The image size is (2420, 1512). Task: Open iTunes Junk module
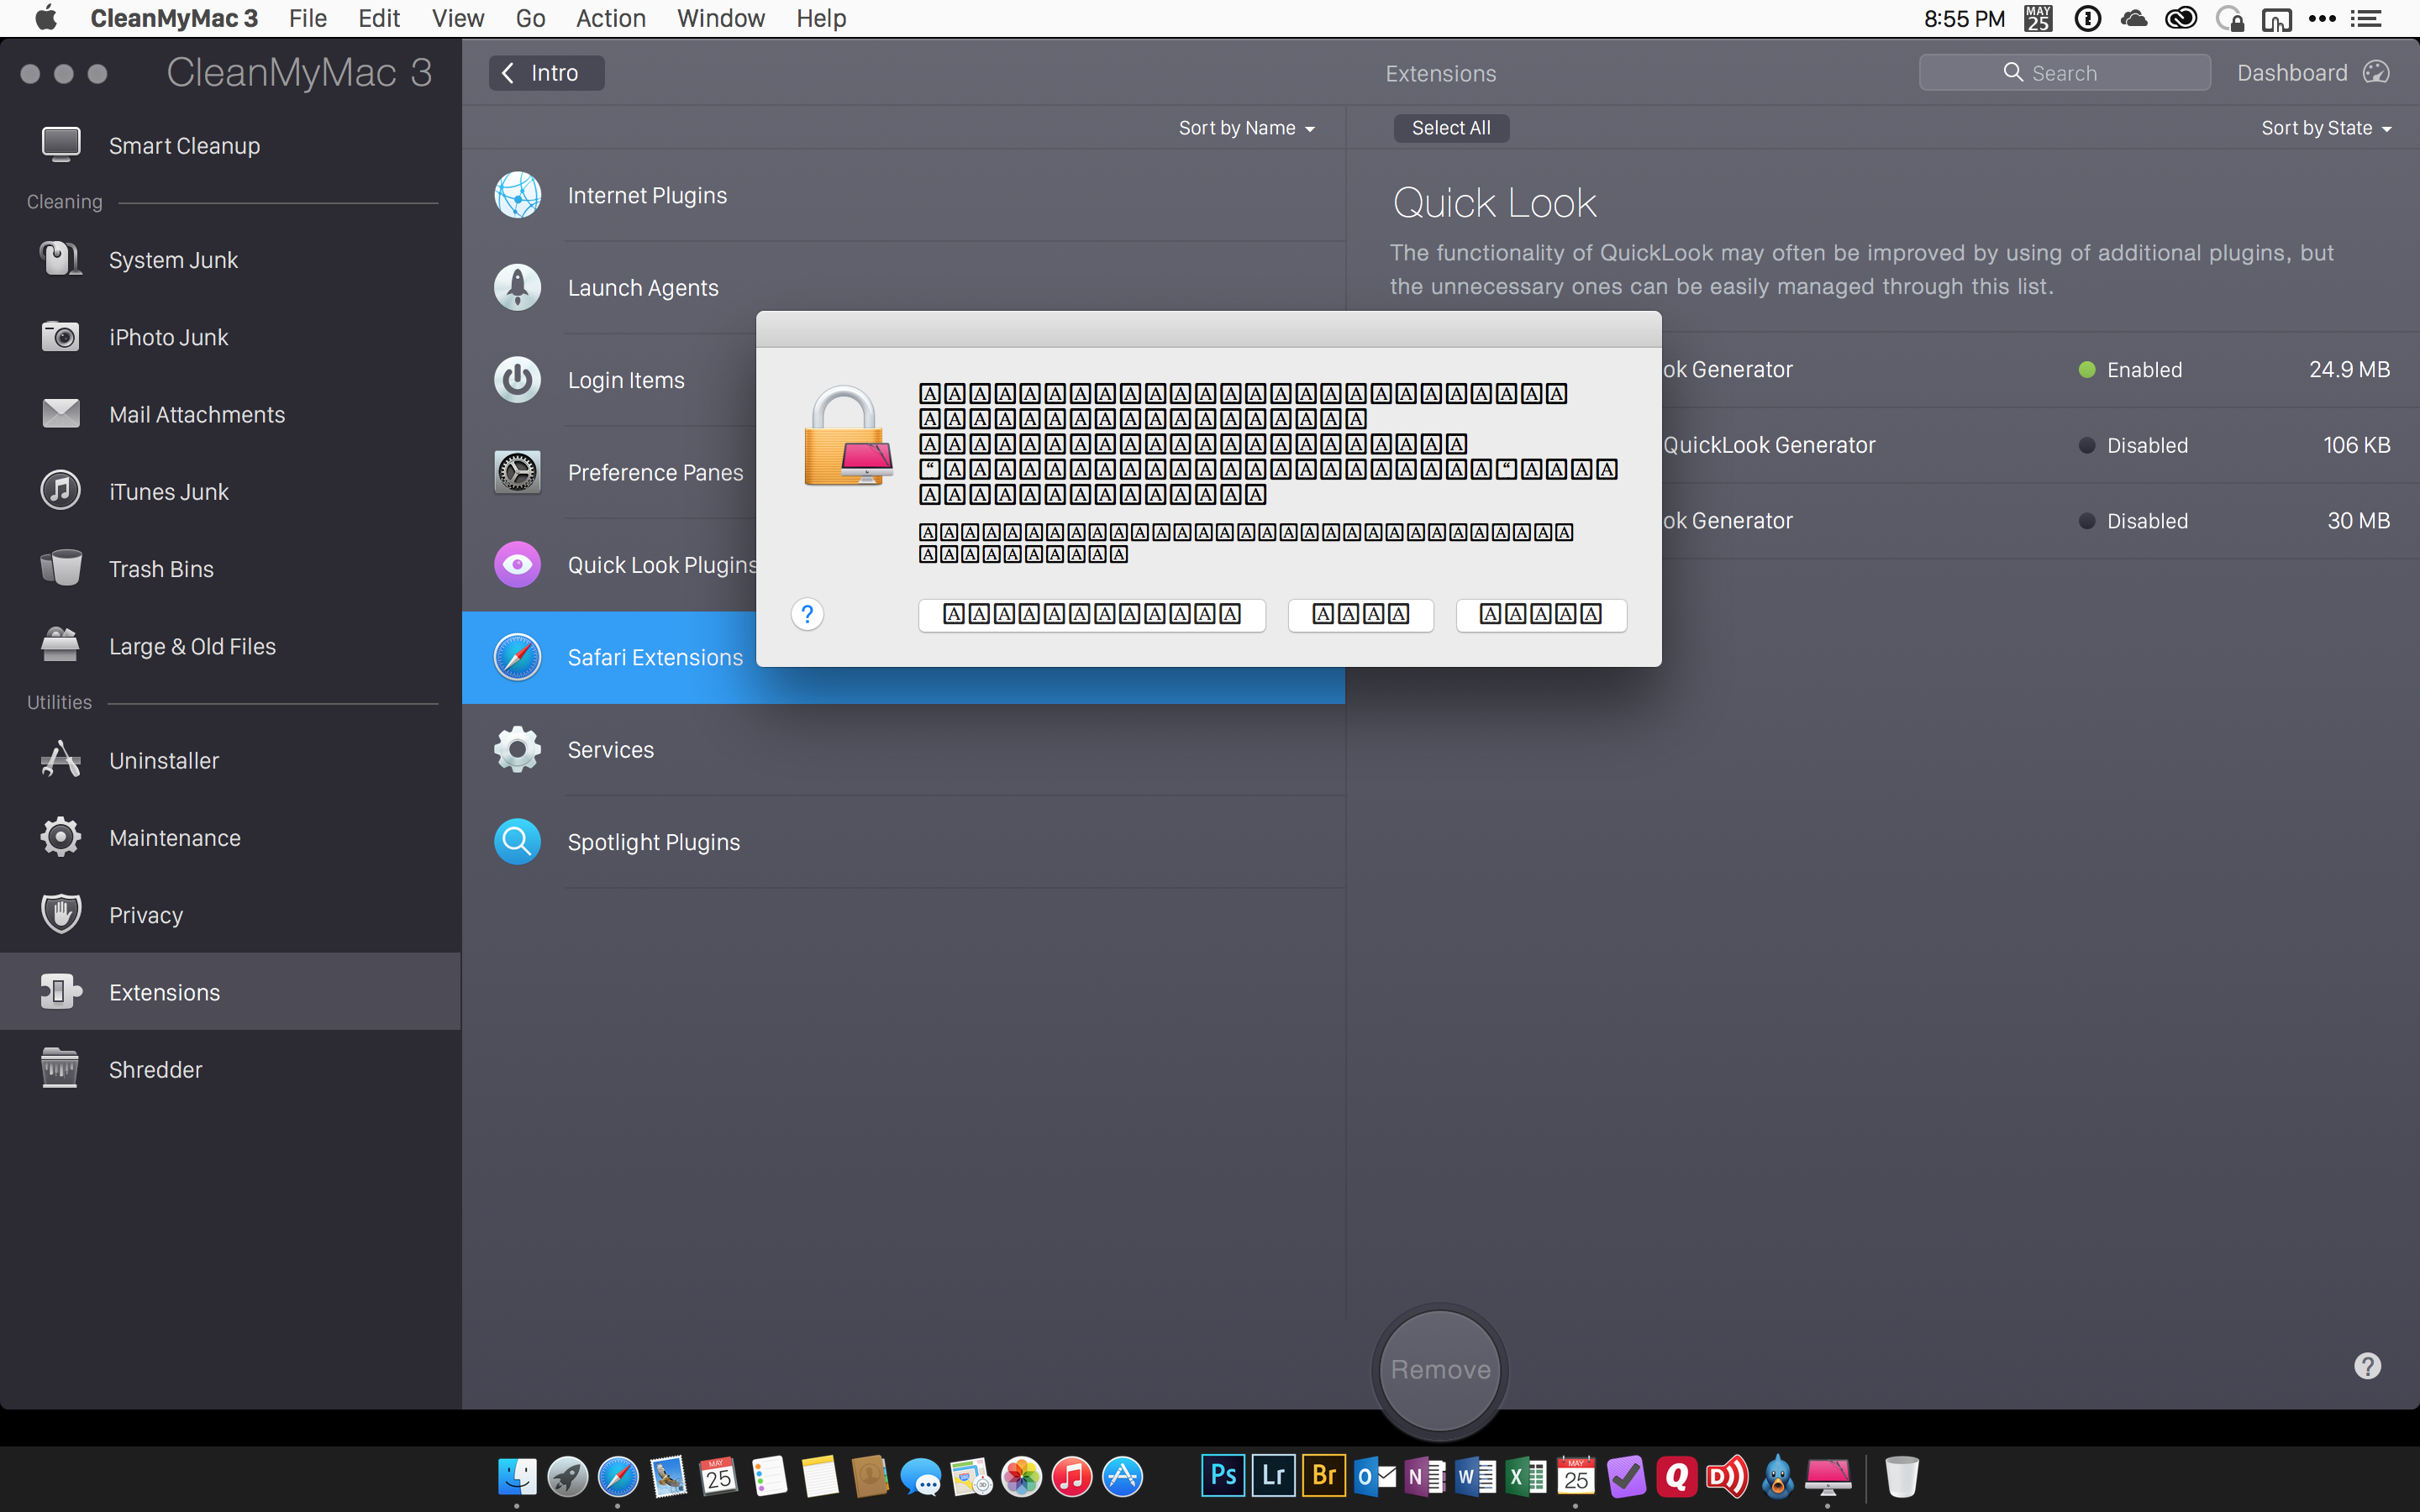point(230,492)
